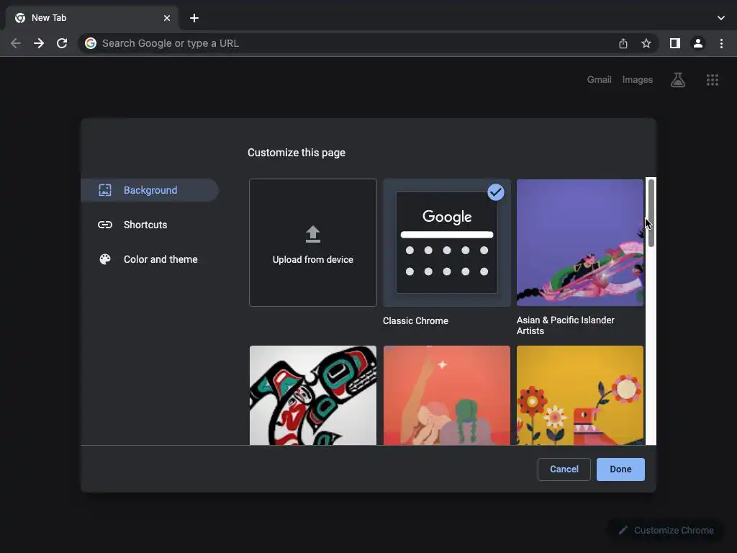This screenshot has width=737, height=553.
Task: Expand the tab search chevron
Action: tap(721, 18)
